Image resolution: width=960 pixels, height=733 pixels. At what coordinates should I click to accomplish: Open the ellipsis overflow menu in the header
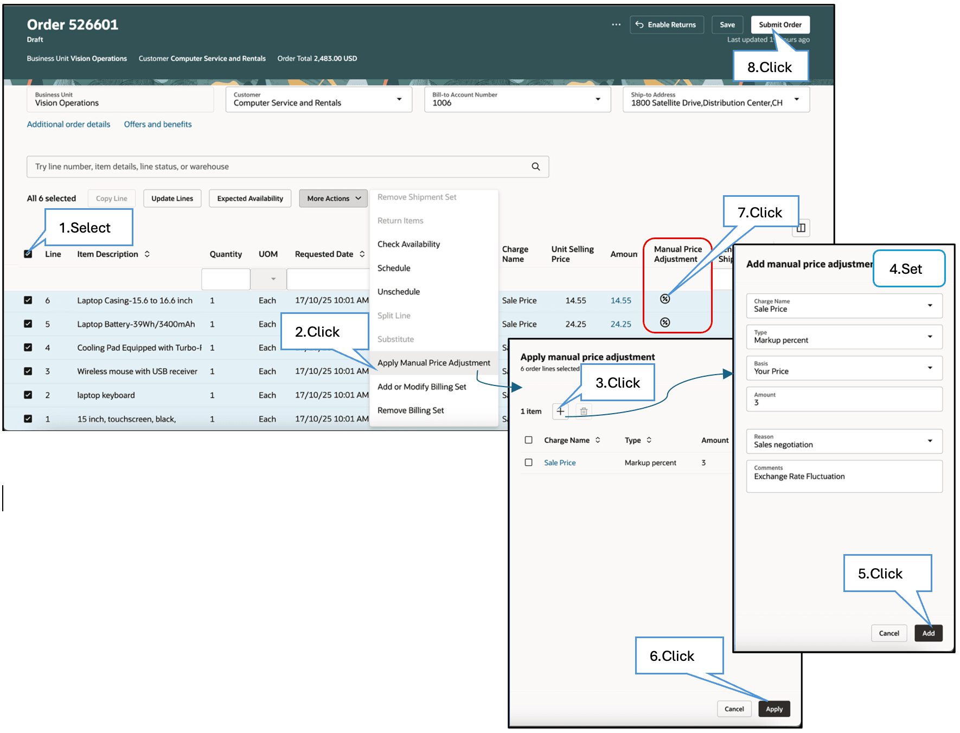[x=616, y=24]
